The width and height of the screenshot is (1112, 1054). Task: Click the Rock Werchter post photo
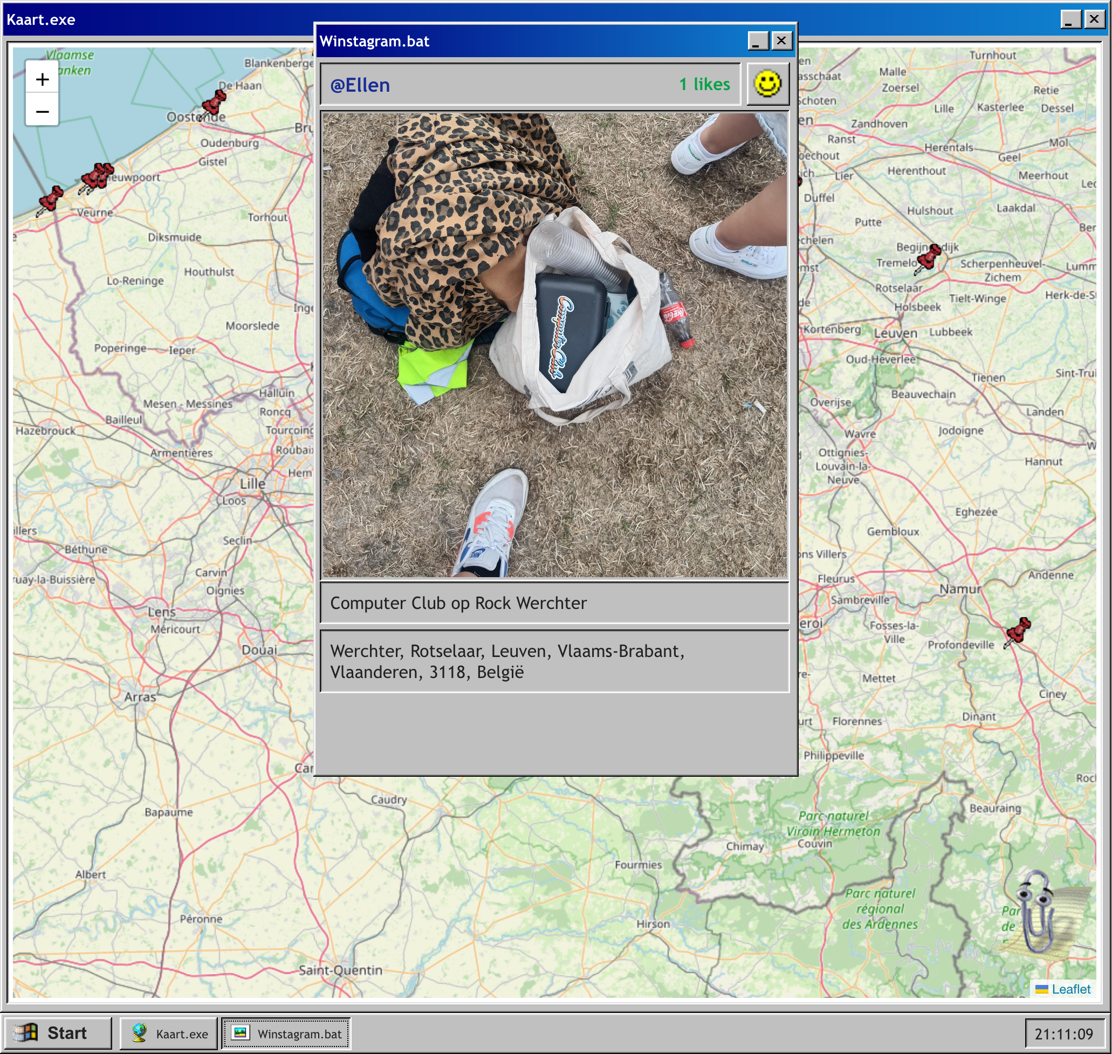tap(554, 345)
